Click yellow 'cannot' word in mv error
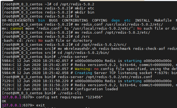177x108 pixels. (x=17, y=29)
